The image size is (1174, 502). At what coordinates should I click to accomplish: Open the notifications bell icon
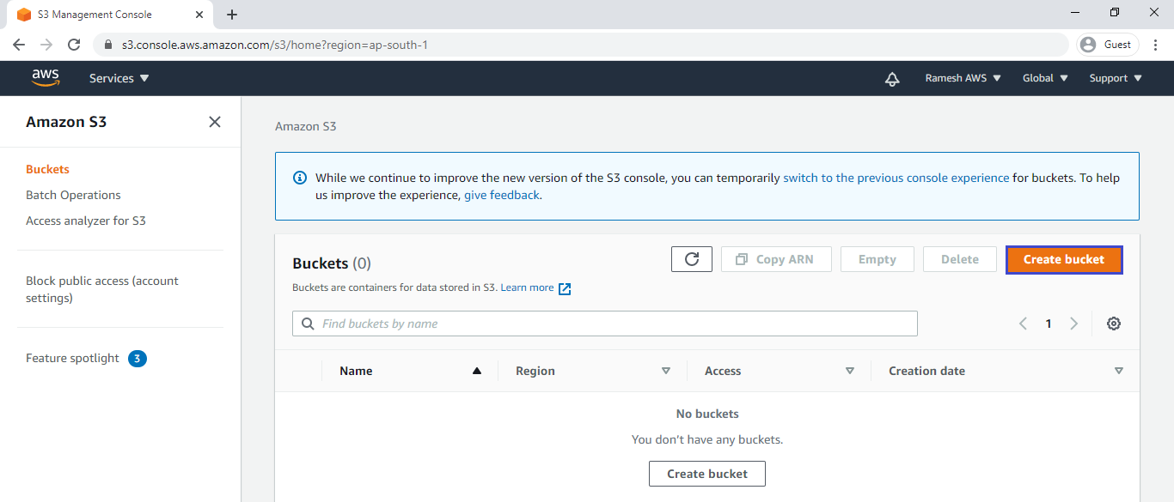pos(892,79)
